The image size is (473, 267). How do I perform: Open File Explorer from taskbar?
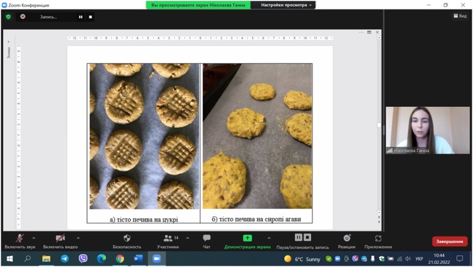46,259
